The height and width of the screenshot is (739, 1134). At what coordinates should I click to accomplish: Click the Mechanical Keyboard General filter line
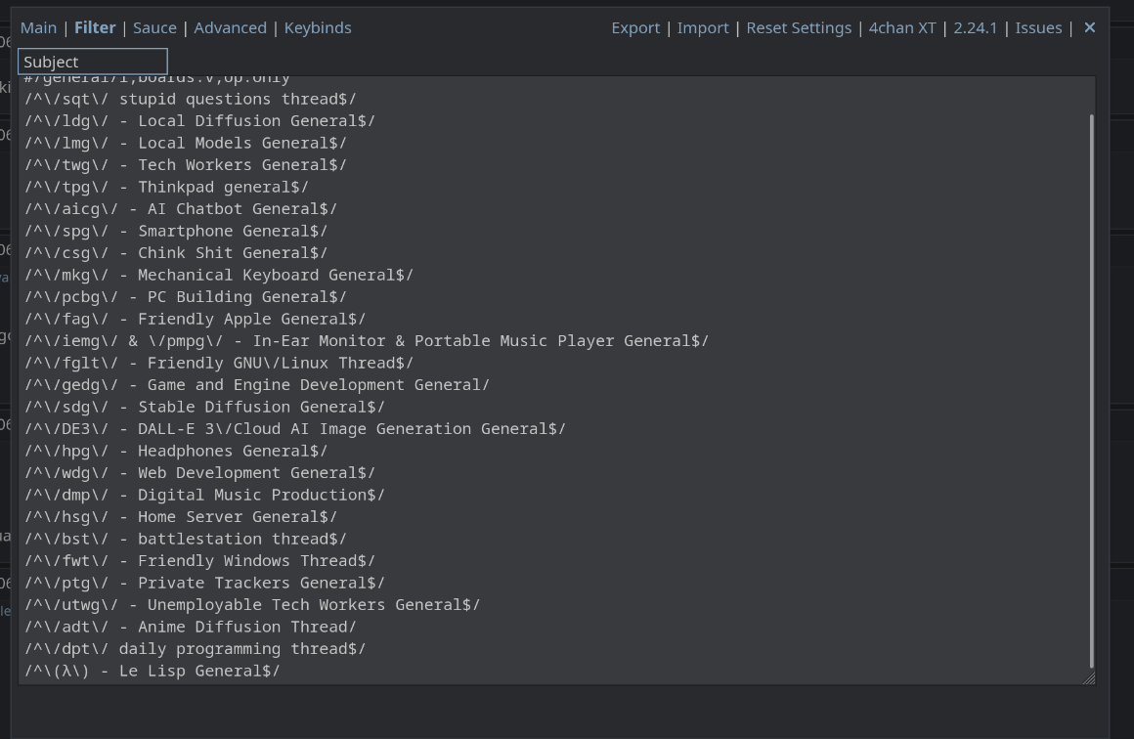(219, 275)
